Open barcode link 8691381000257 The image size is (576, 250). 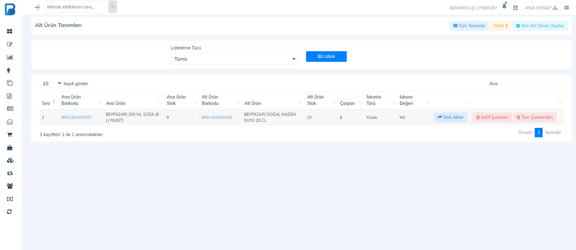point(76,117)
